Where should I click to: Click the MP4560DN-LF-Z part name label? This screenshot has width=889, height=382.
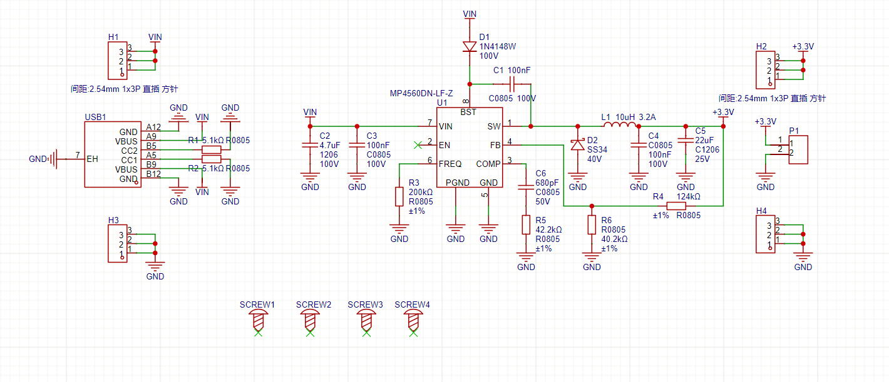click(421, 93)
